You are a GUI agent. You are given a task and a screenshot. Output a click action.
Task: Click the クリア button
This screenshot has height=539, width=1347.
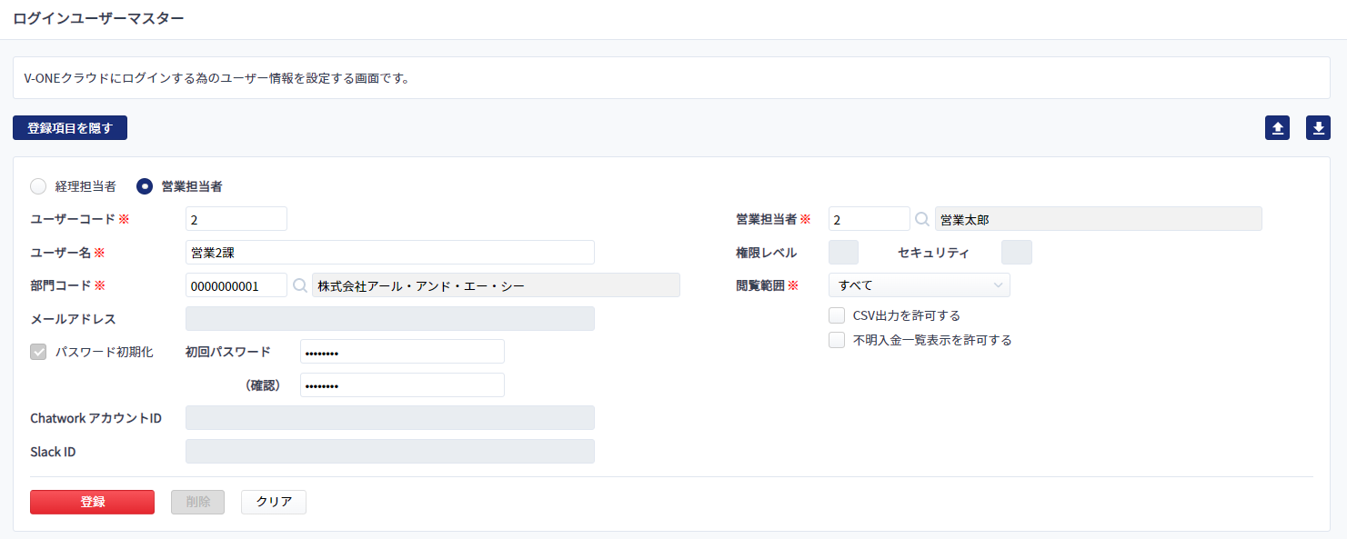pos(274,502)
